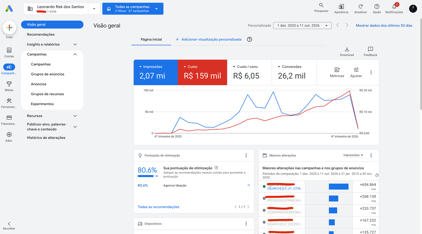The image size is (422, 234).
Task: Select the Página inicial tab
Action: [151, 40]
